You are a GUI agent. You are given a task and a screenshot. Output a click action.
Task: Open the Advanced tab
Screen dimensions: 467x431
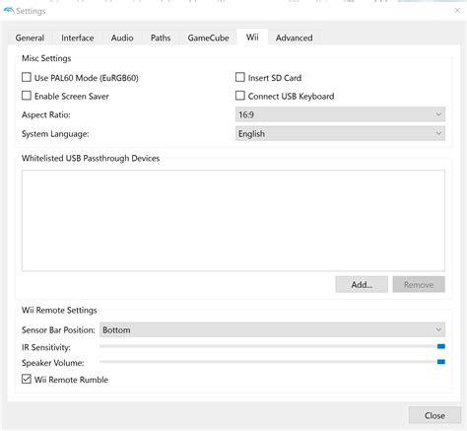[x=295, y=37]
